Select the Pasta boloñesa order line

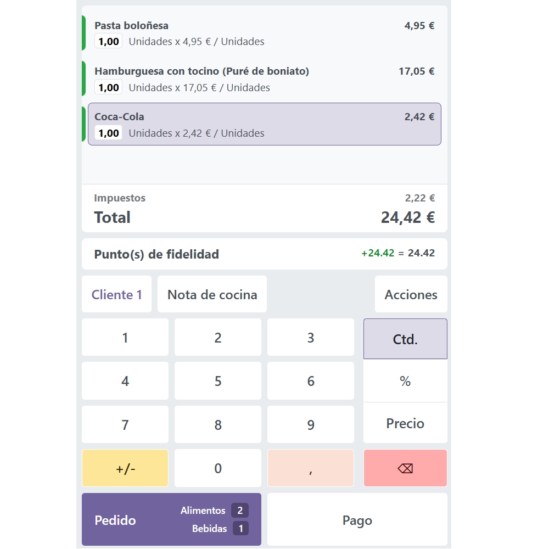tap(264, 33)
